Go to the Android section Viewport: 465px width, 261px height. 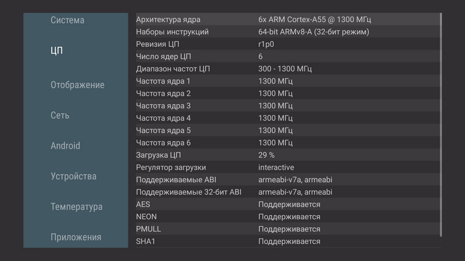tap(65, 146)
